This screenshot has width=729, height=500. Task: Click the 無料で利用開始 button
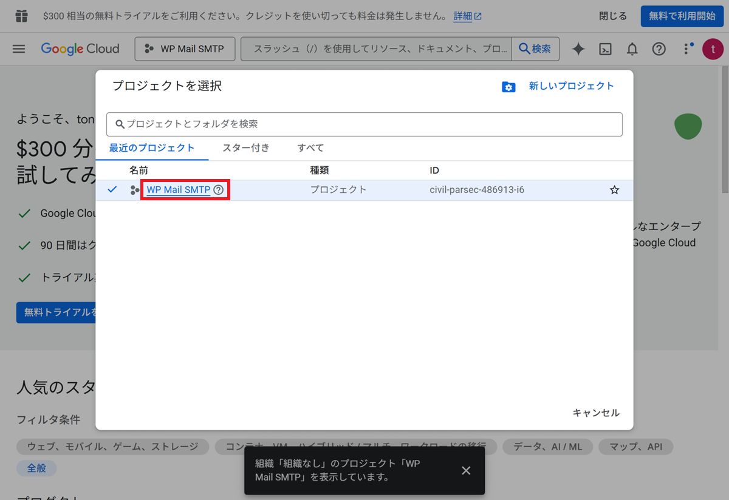(x=682, y=16)
